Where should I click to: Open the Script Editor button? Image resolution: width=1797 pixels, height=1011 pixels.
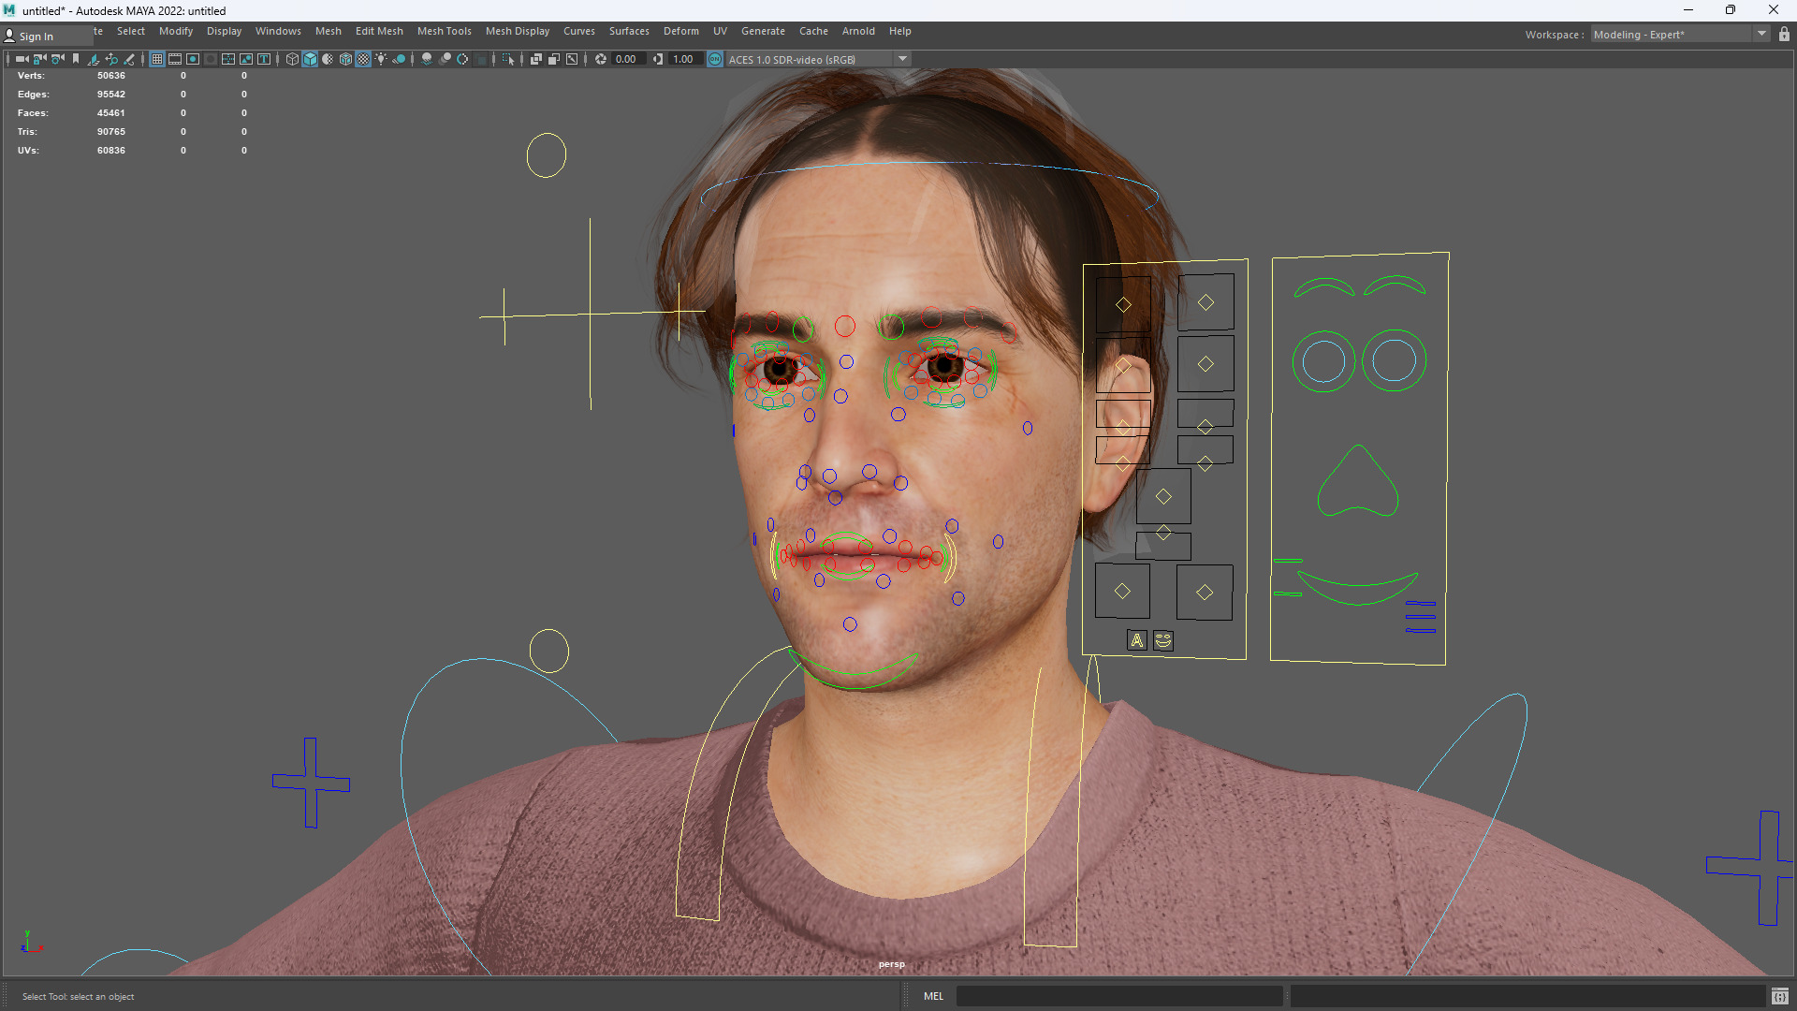click(1779, 996)
